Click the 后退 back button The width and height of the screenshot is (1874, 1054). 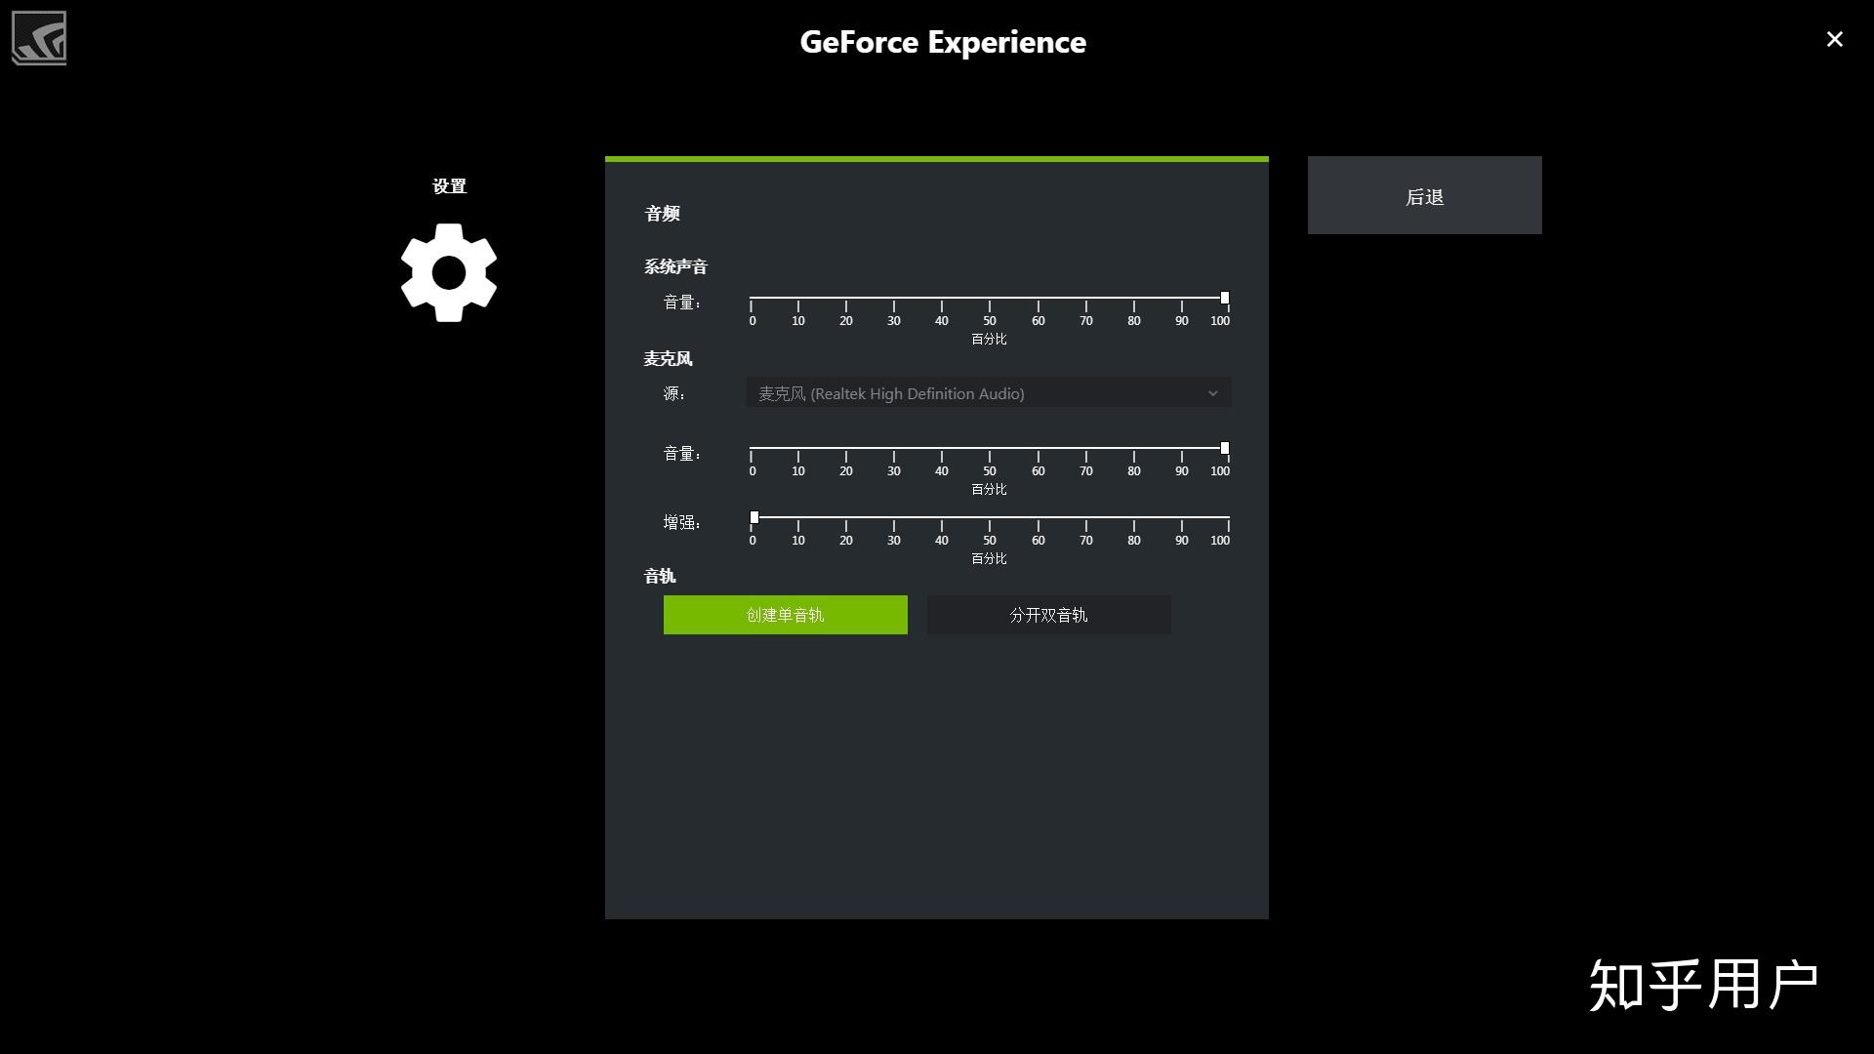(1424, 196)
